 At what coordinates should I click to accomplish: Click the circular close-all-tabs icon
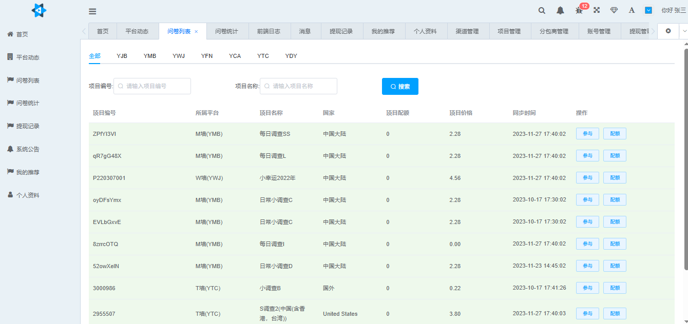[668, 31]
